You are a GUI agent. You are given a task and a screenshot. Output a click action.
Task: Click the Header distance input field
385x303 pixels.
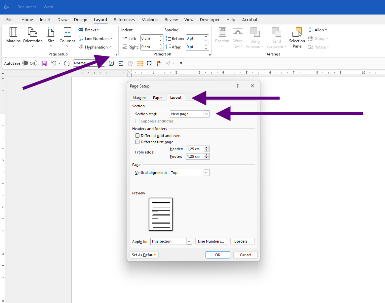pos(195,149)
